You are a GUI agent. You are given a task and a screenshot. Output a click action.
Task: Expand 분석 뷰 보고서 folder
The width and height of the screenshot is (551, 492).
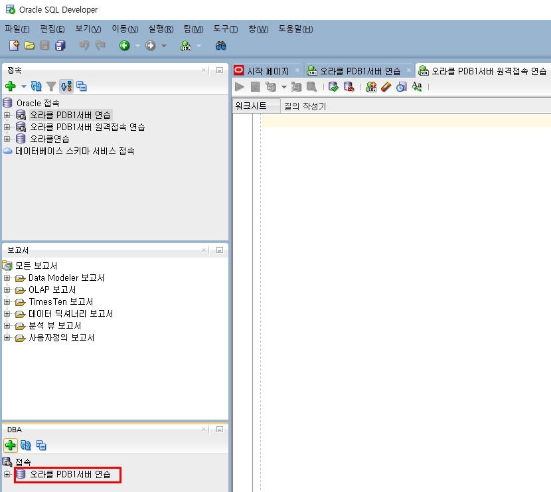[x=7, y=325]
